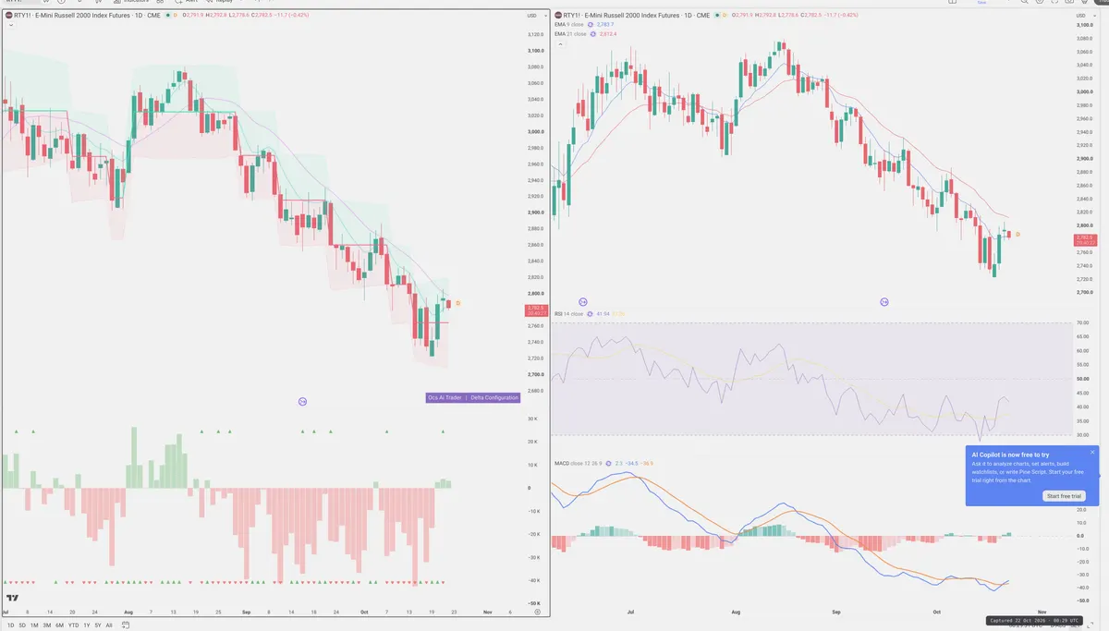Close the AI Copilot promo popup
This screenshot has width=1109, height=631.
[1092, 453]
